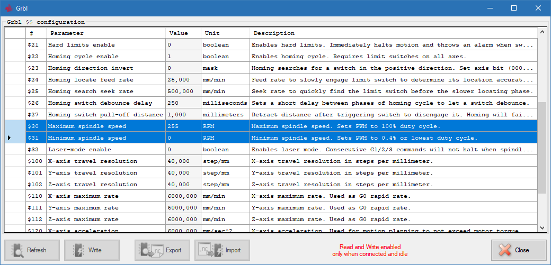
Task: Maximize the Grbl window
Action: pyautogui.click(x=514, y=8)
